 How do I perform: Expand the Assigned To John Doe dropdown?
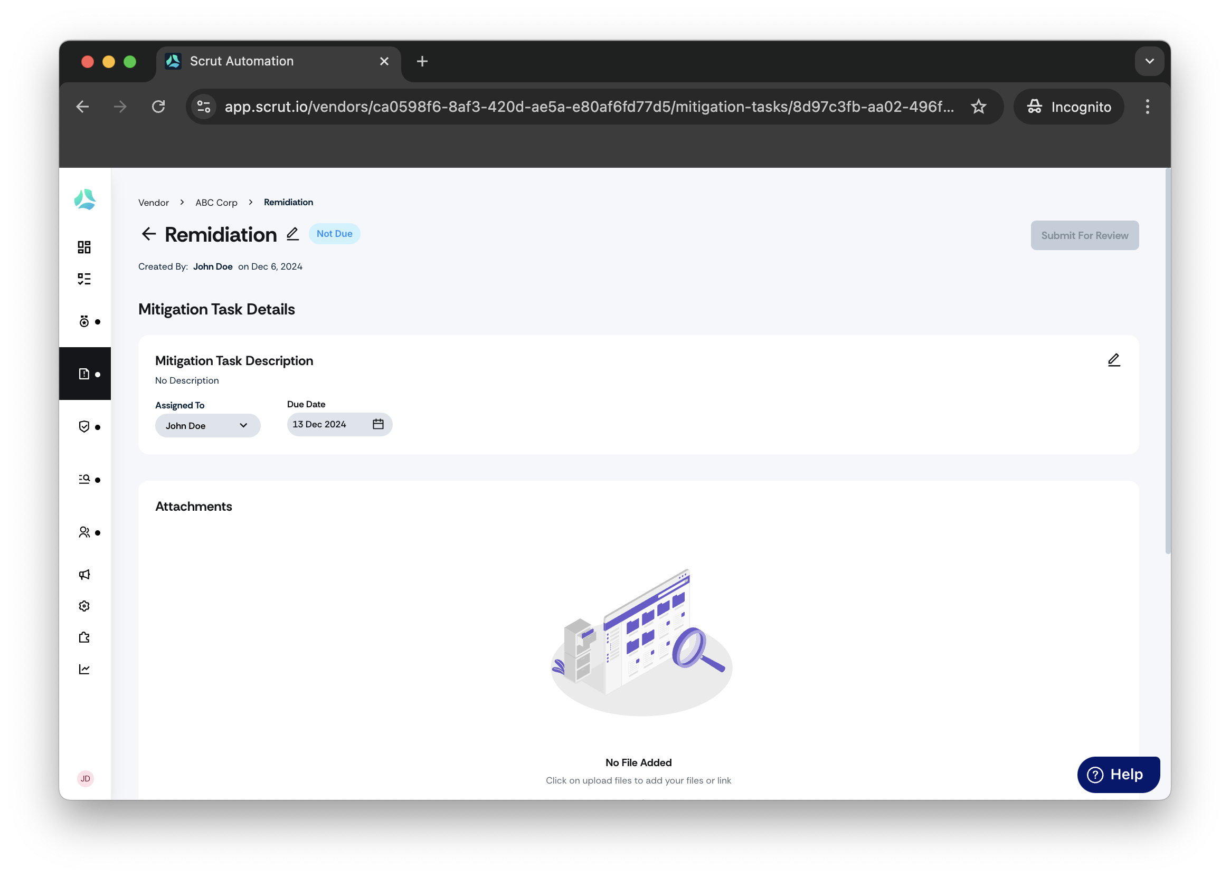tap(207, 425)
